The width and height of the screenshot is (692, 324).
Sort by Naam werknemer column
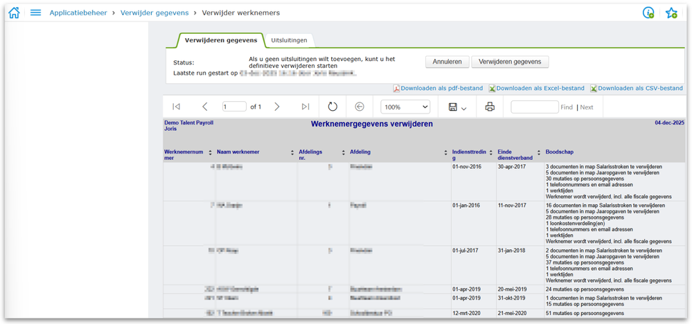click(x=292, y=152)
